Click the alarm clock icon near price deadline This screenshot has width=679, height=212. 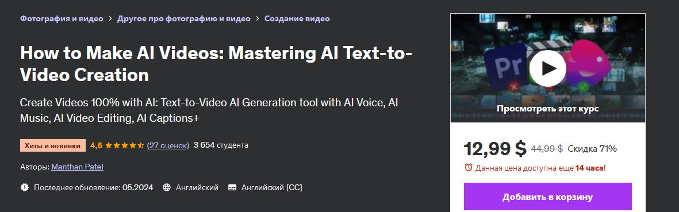click(468, 167)
